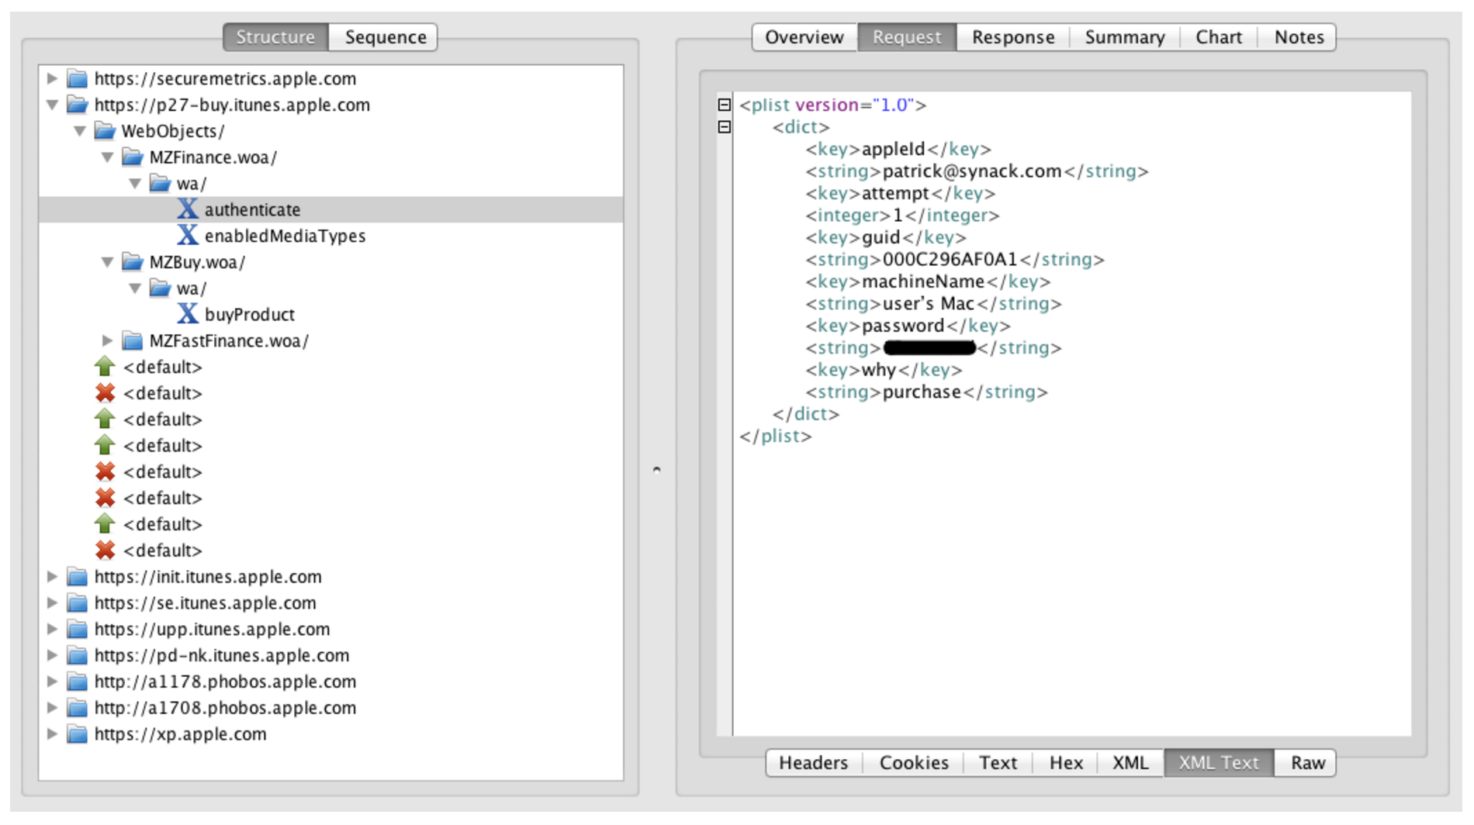Screen dimensions: 1474x825
Task: Click the 000C296AF0A1 guid value
Action: click(x=950, y=260)
